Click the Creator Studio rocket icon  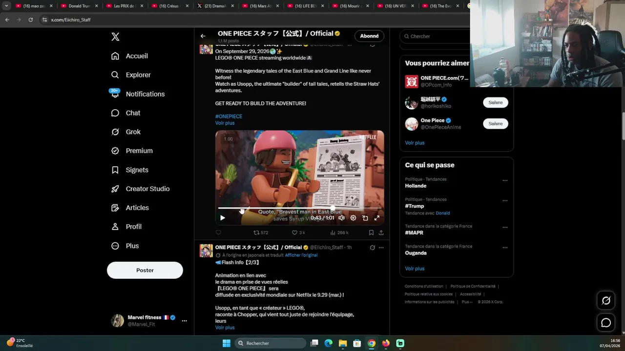click(x=115, y=189)
